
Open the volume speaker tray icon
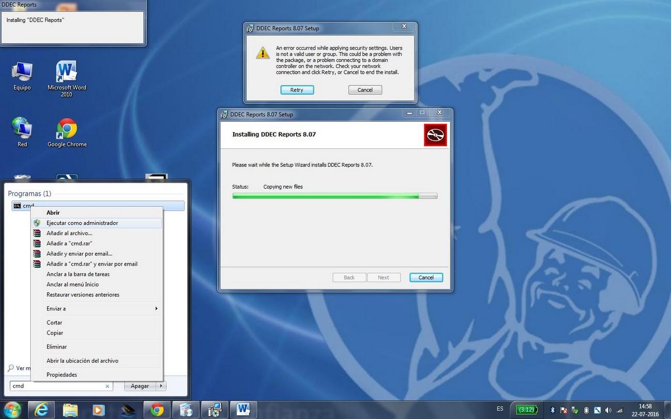(x=608, y=410)
